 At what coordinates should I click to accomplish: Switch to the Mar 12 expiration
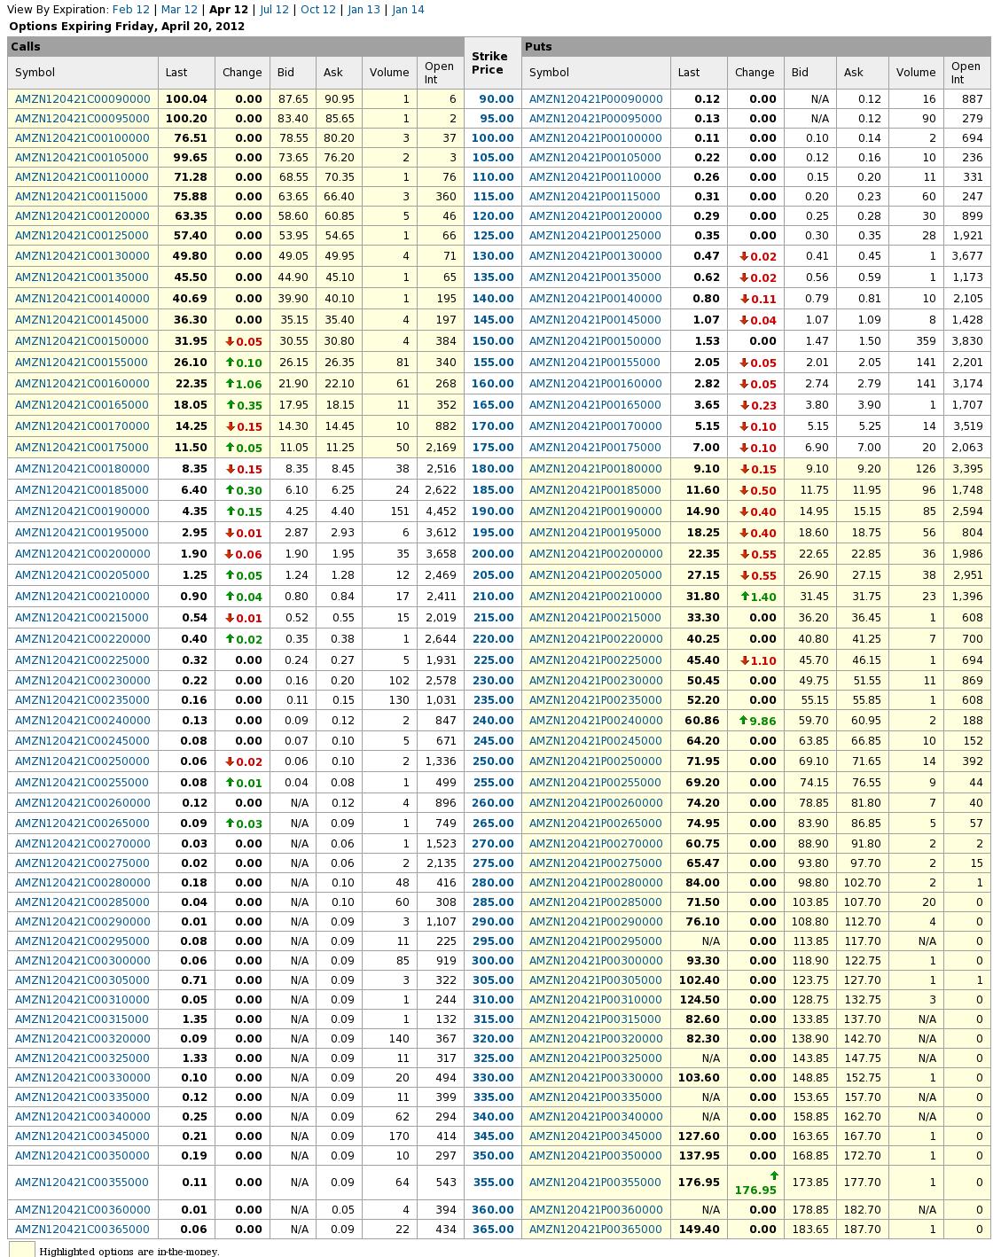[180, 10]
